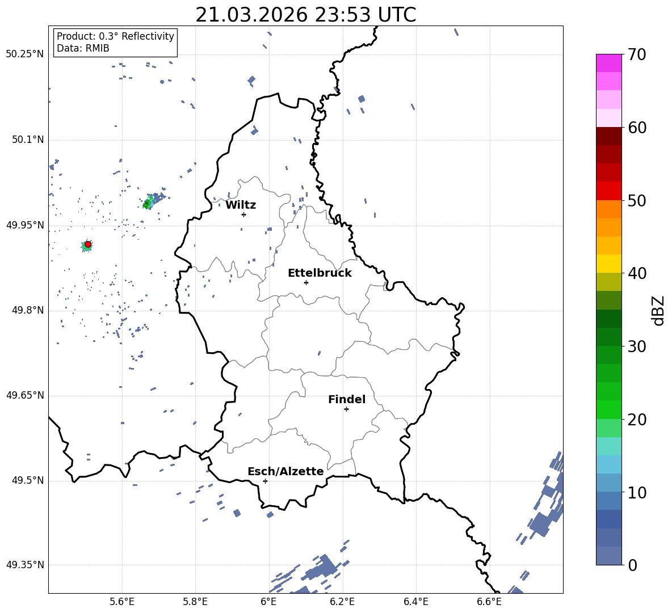
Task: Click the colorbar value 40
Action: [x=637, y=273]
